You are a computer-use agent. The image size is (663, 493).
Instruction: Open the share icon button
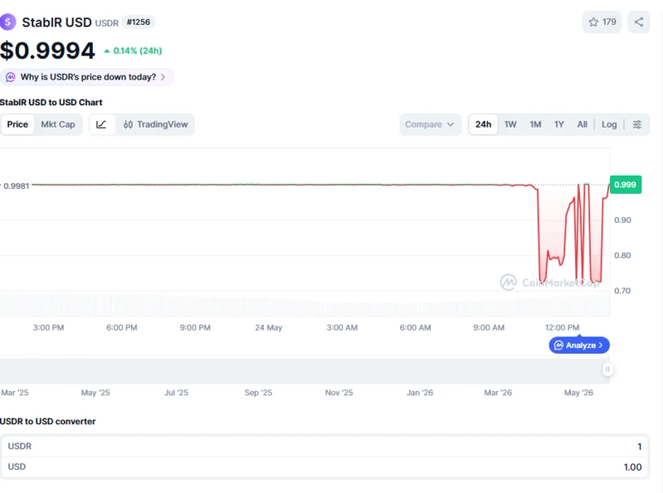[x=638, y=22]
